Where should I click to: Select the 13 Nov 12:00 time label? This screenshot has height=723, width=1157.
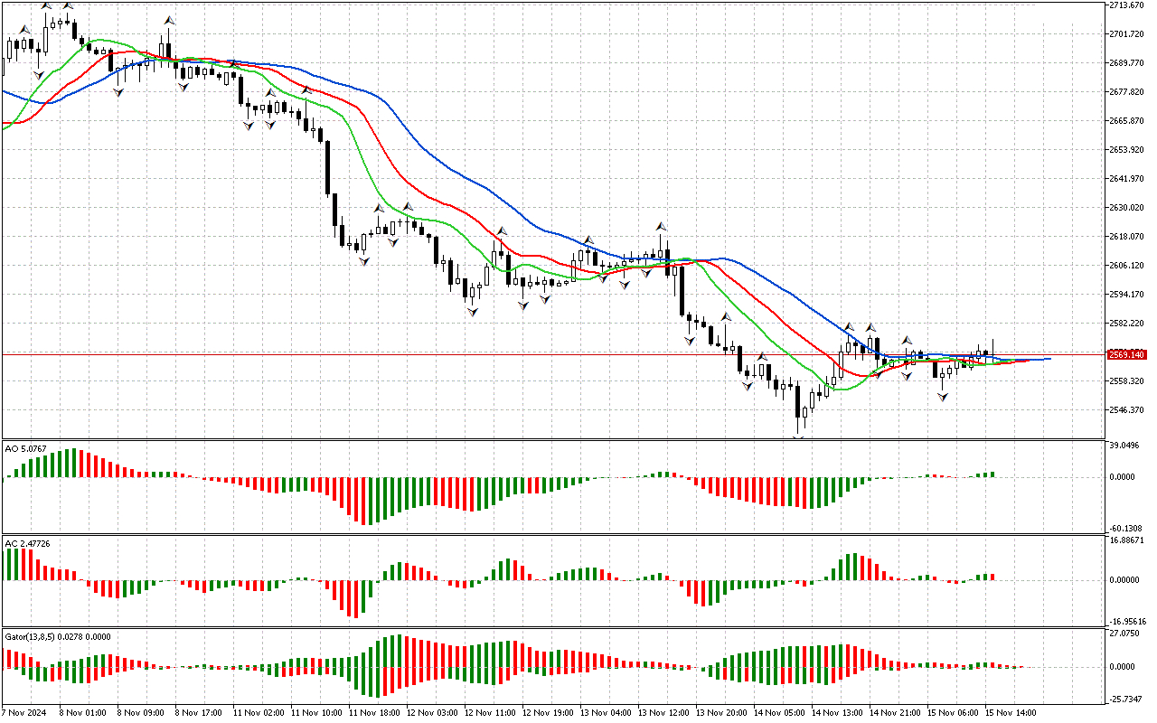663,712
